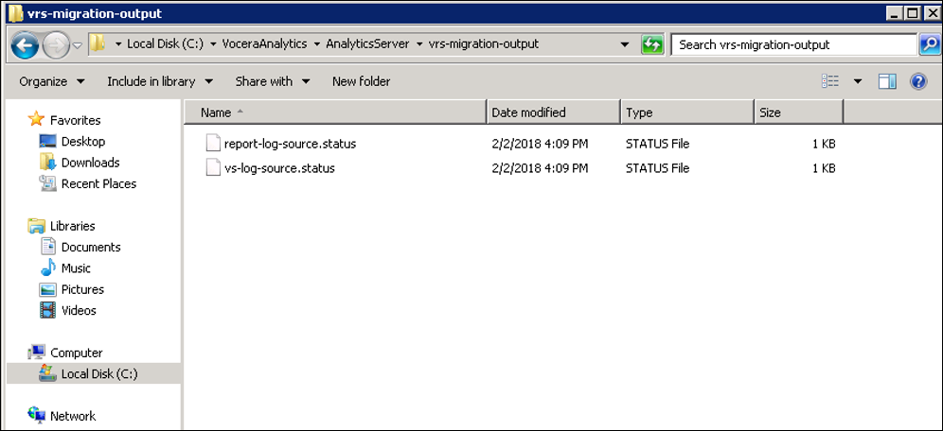Click the report-log-source.status file icon
This screenshot has height=431, width=943.
pyautogui.click(x=213, y=144)
